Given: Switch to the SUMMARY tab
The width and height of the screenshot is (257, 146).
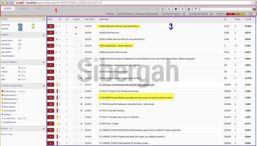Looking at the screenshot, I should coord(23,9).
